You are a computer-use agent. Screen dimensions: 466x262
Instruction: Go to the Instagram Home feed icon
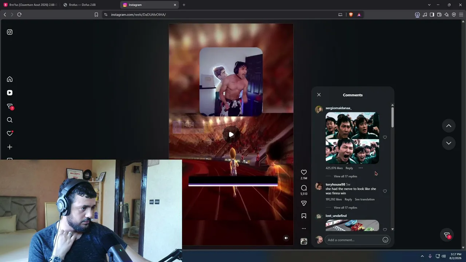tap(10, 79)
